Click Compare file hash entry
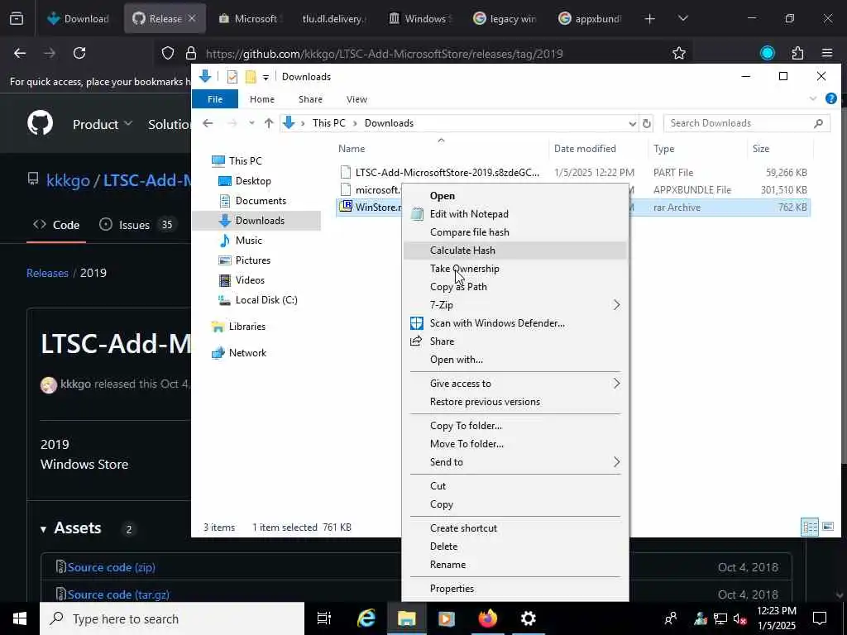Viewport: 847px width, 635px height. 514,232
